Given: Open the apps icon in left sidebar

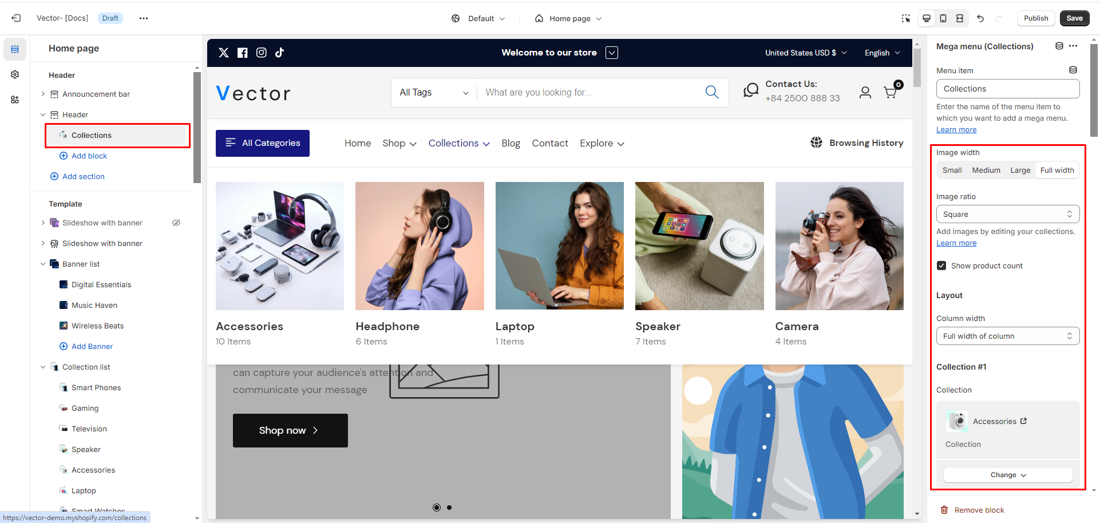Looking at the screenshot, I should pos(15,100).
